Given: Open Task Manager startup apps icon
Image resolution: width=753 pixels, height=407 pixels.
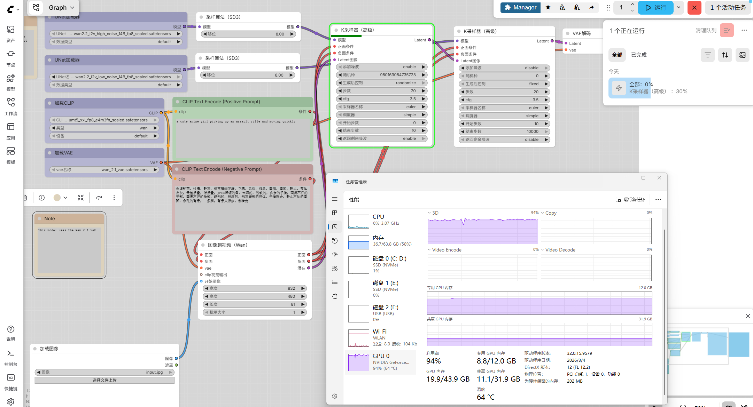Looking at the screenshot, I should 335,255.
